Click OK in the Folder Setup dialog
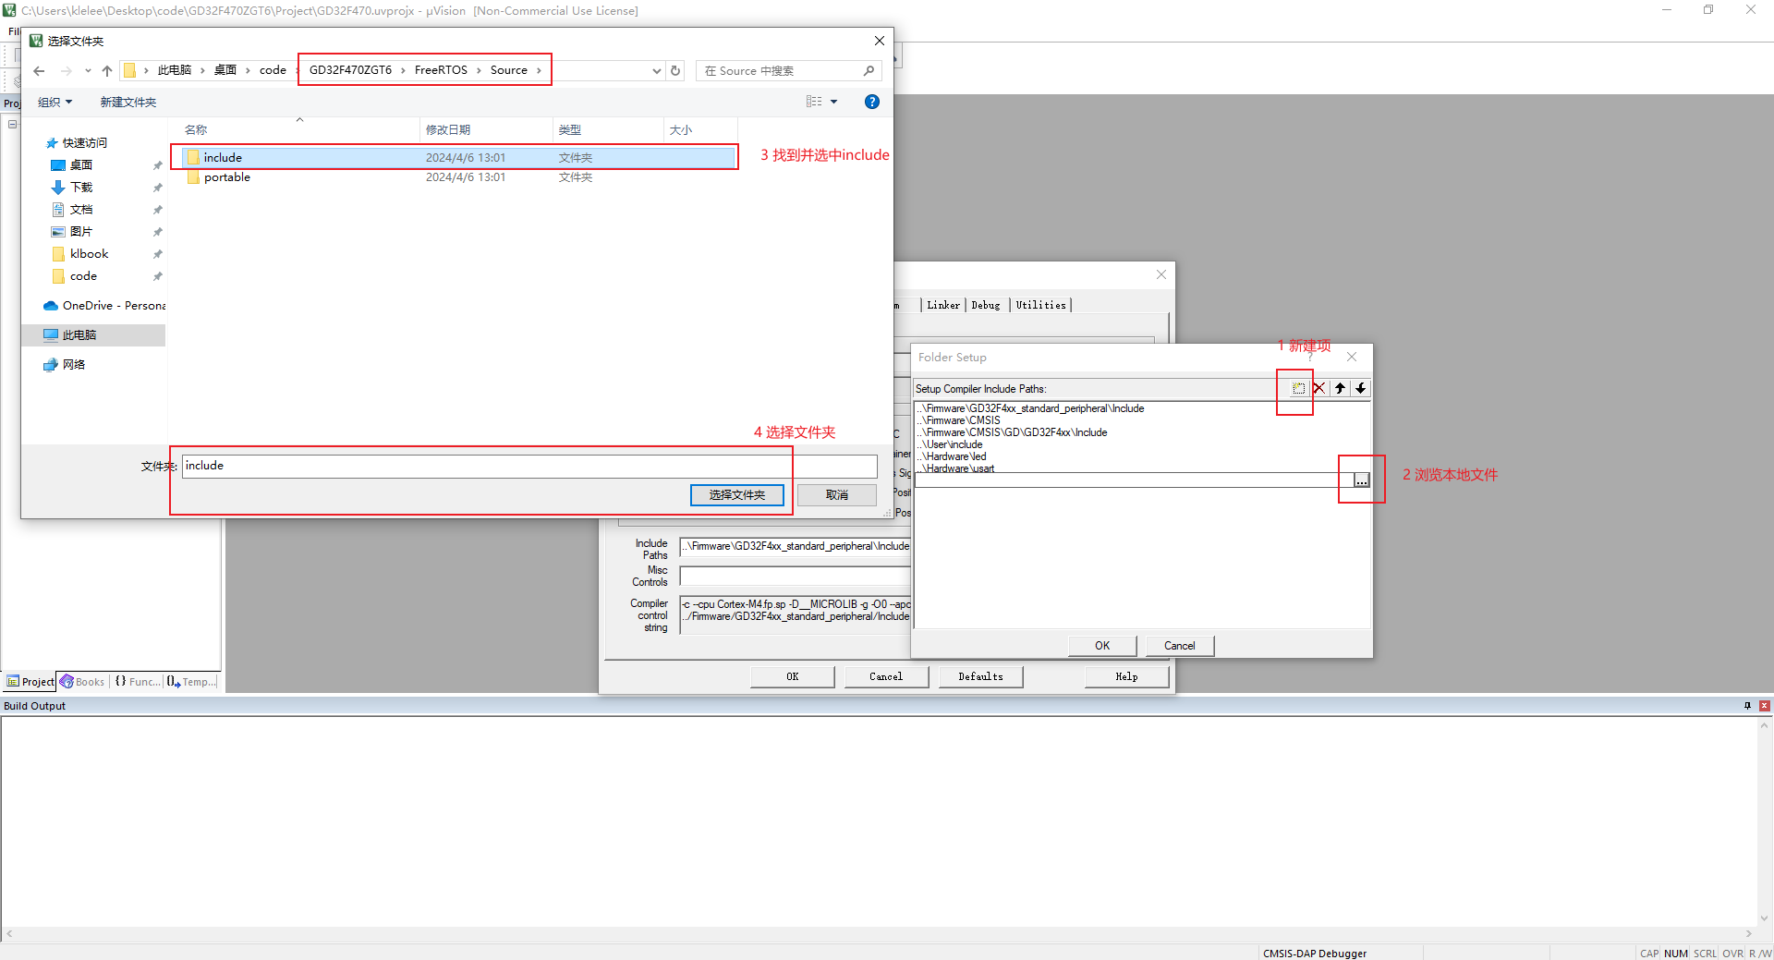Screen dimensions: 1774x960 click(1101, 646)
